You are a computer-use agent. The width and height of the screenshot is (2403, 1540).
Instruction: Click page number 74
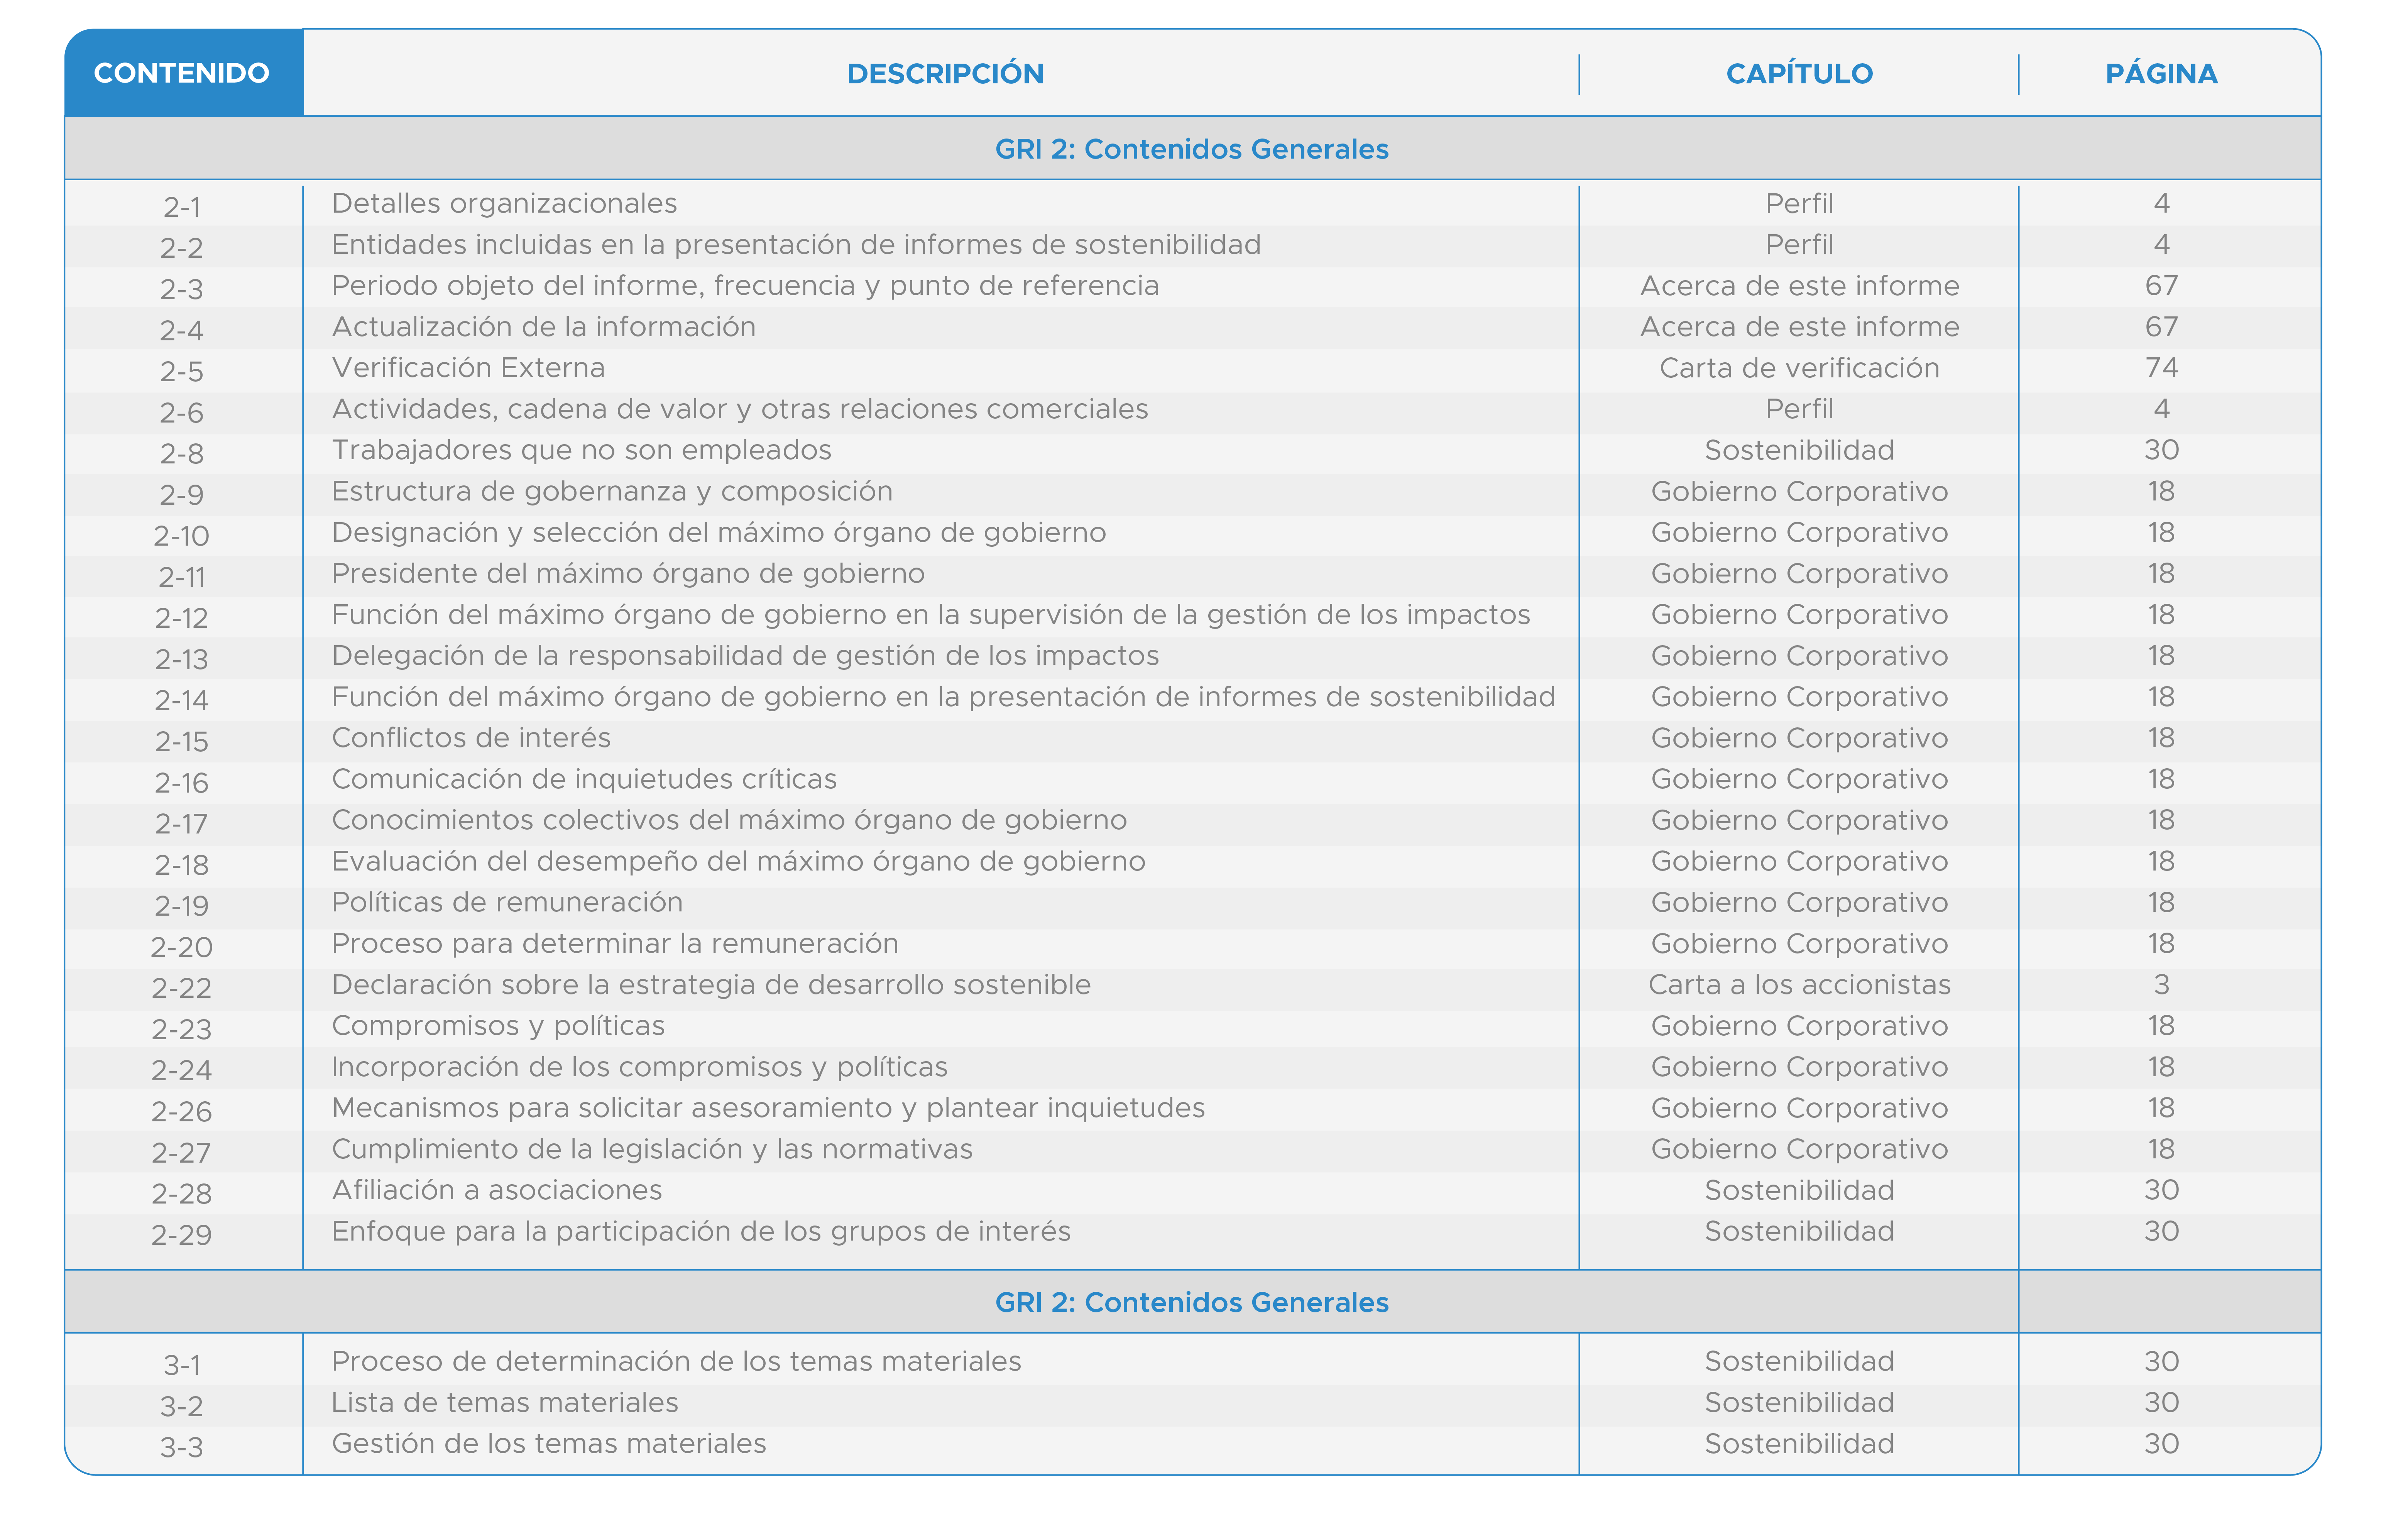(x=2161, y=368)
